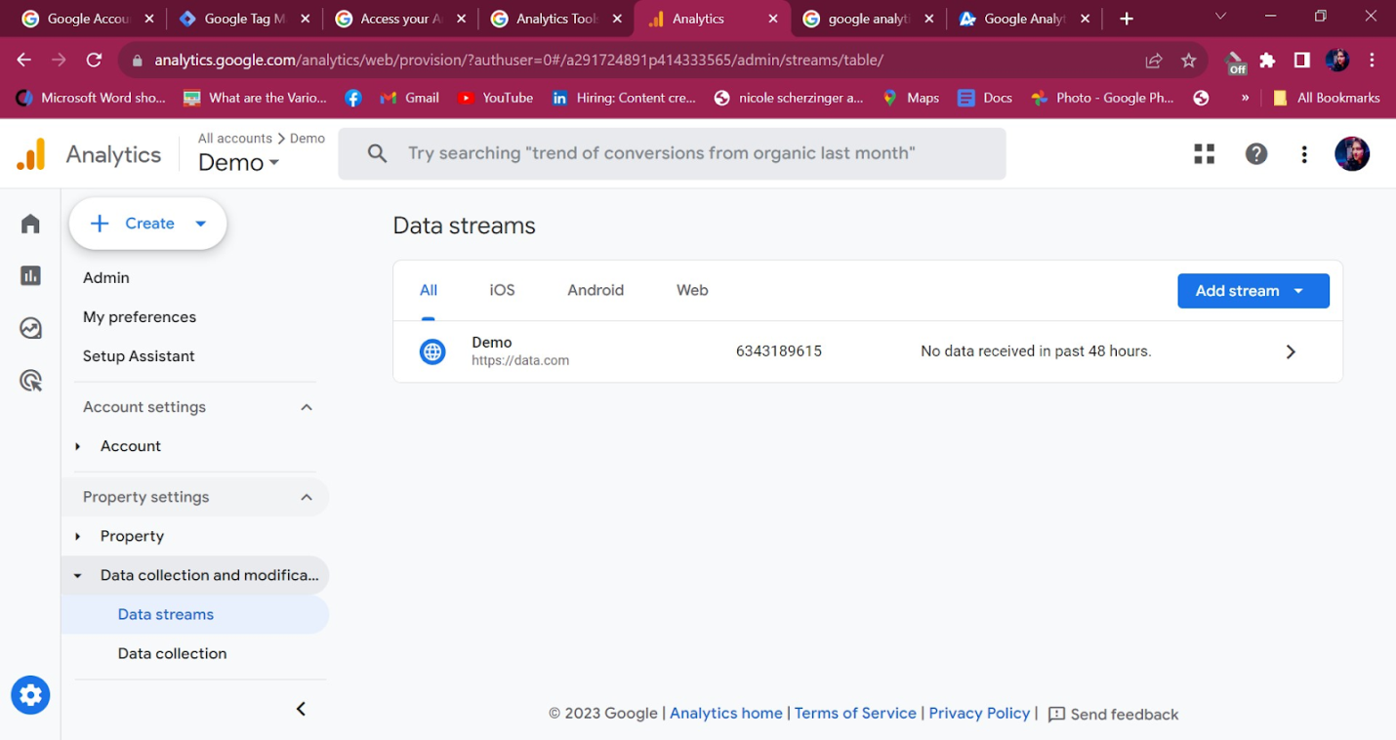1396x740 pixels.
Task: Collapse the Account settings section
Action: coord(307,407)
